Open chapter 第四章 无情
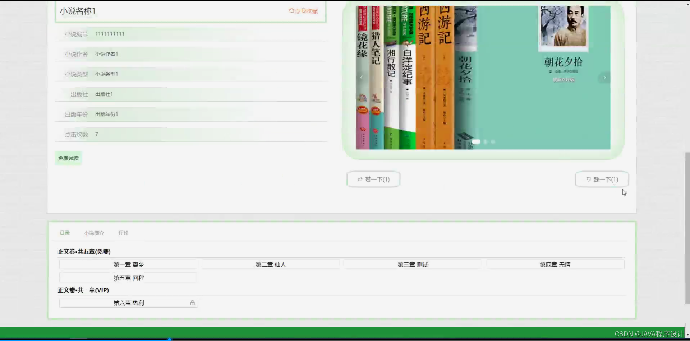The height and width of the screenshot is (341, 690). 555,265
